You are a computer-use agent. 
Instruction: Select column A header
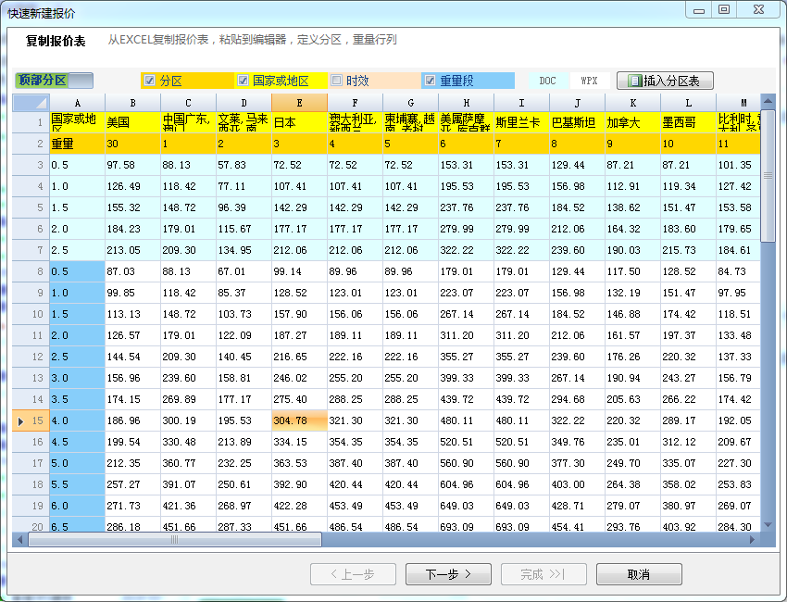[77, 102]
